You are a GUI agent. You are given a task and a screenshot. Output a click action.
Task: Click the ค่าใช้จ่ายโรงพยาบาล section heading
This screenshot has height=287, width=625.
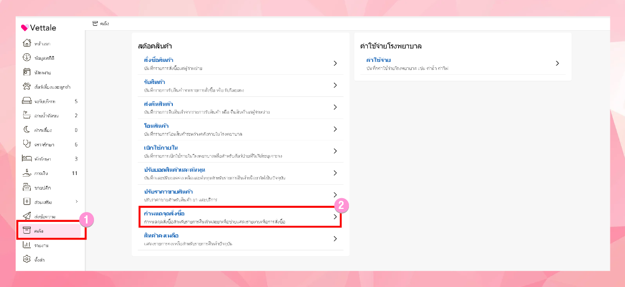tap(391, 46)
